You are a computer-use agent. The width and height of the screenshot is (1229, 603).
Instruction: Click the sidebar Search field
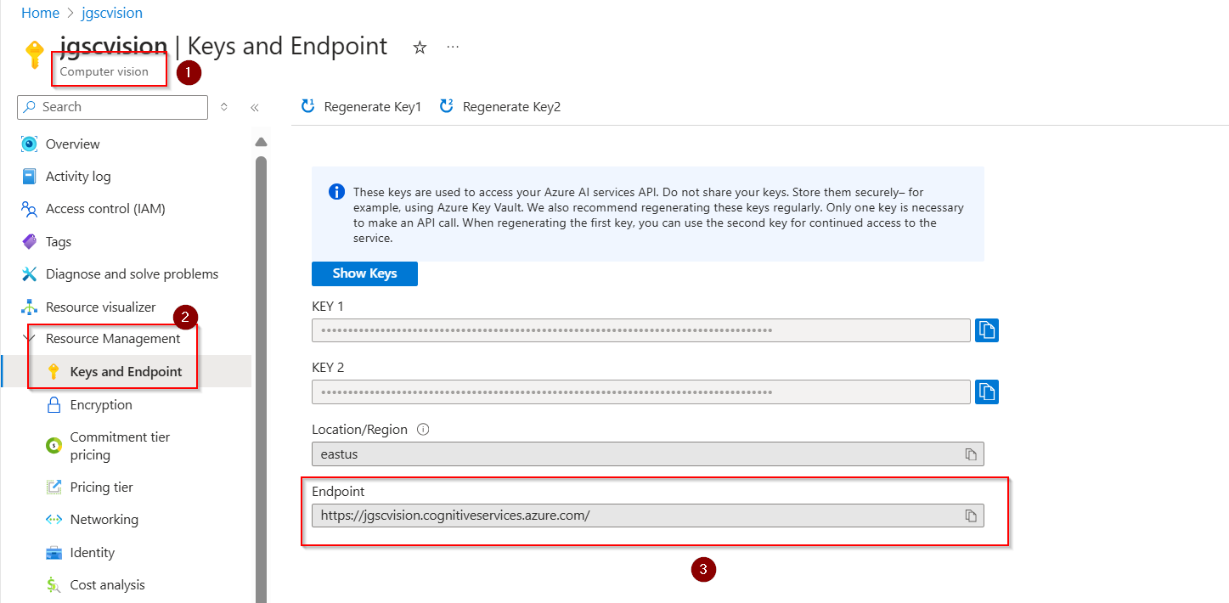[x=112, y=107]
